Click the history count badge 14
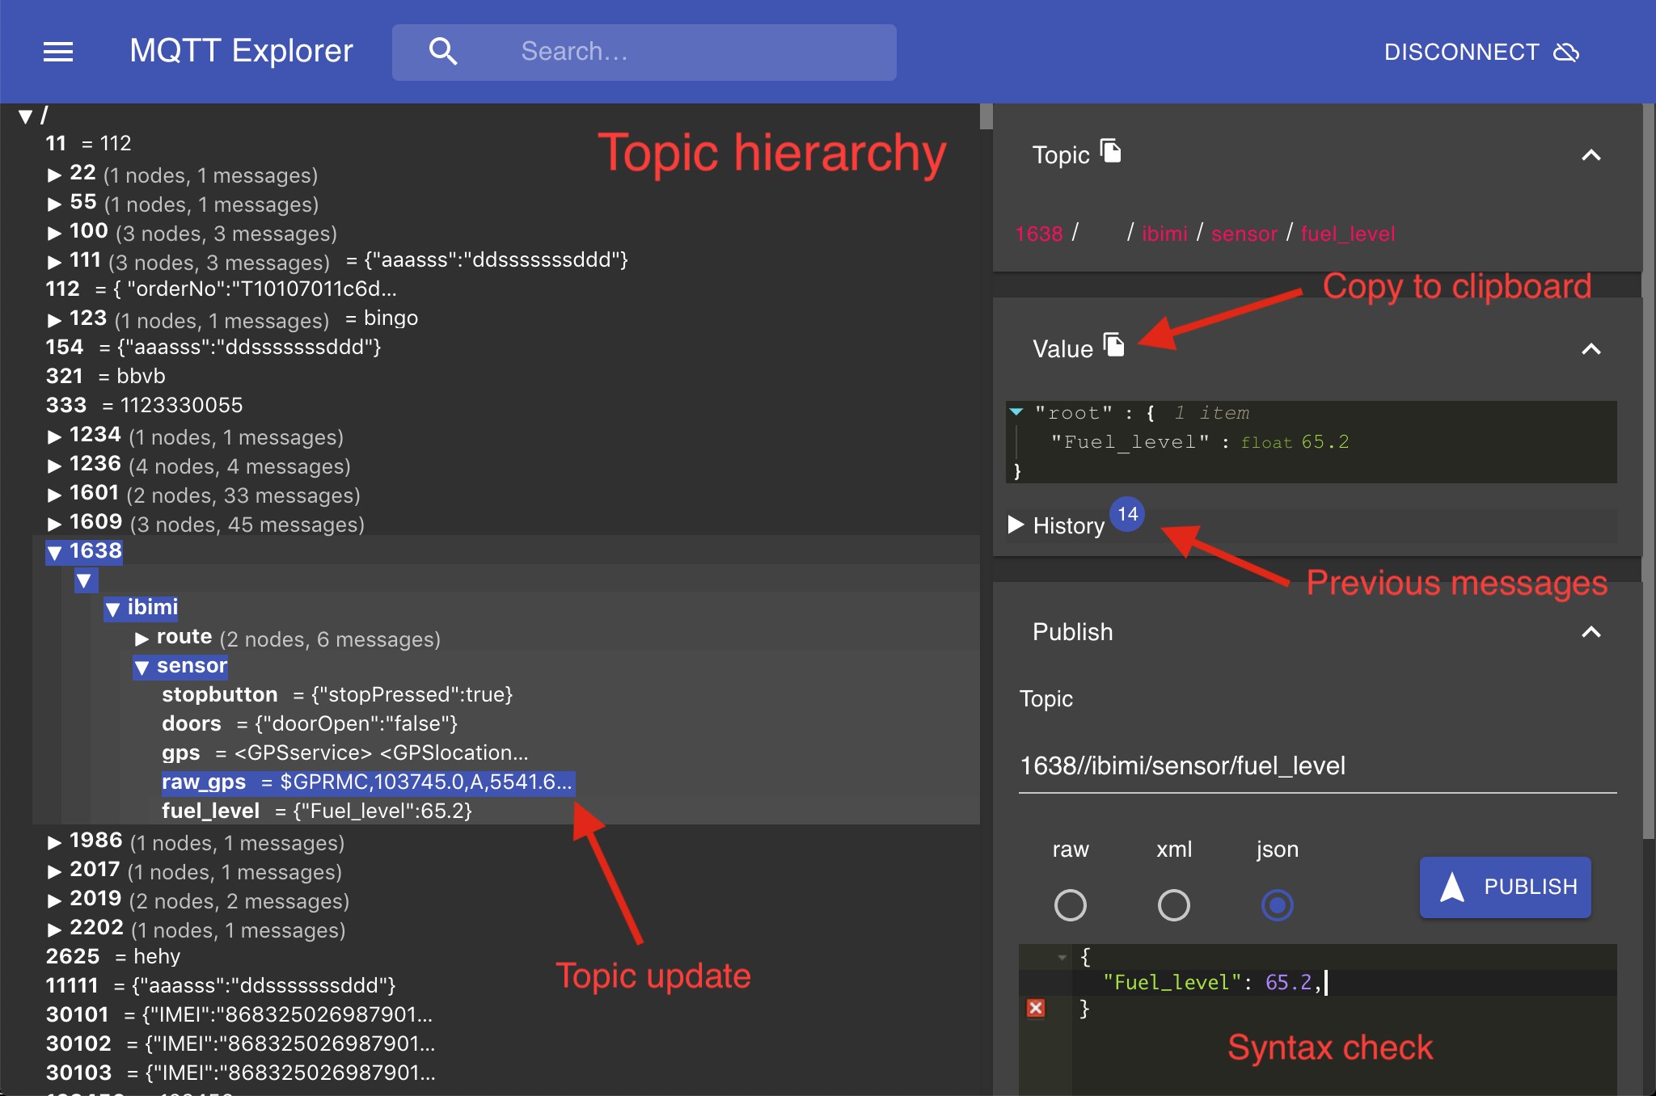 coord(1127,514)
